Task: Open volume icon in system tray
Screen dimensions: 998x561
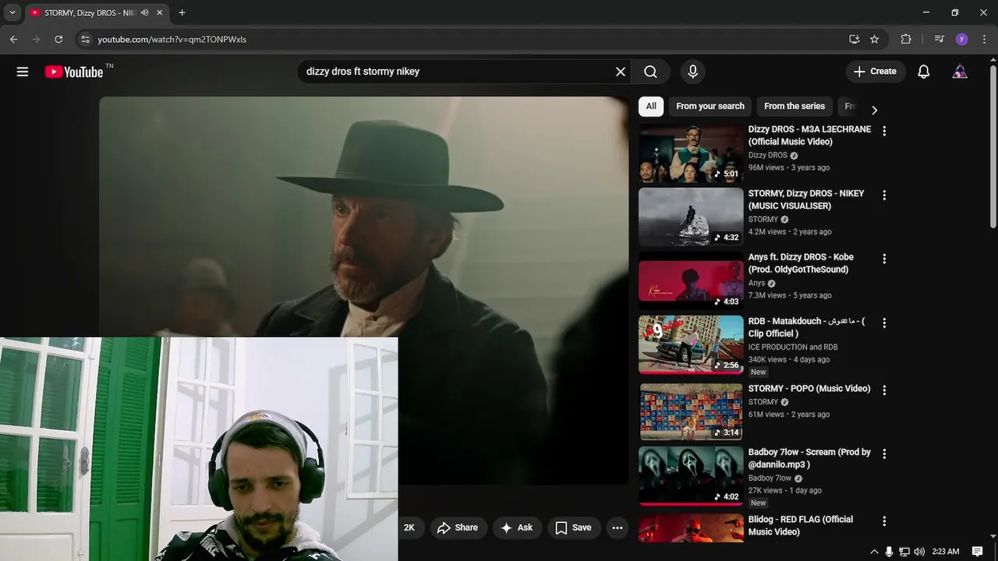Action: (x=919, y=552)
